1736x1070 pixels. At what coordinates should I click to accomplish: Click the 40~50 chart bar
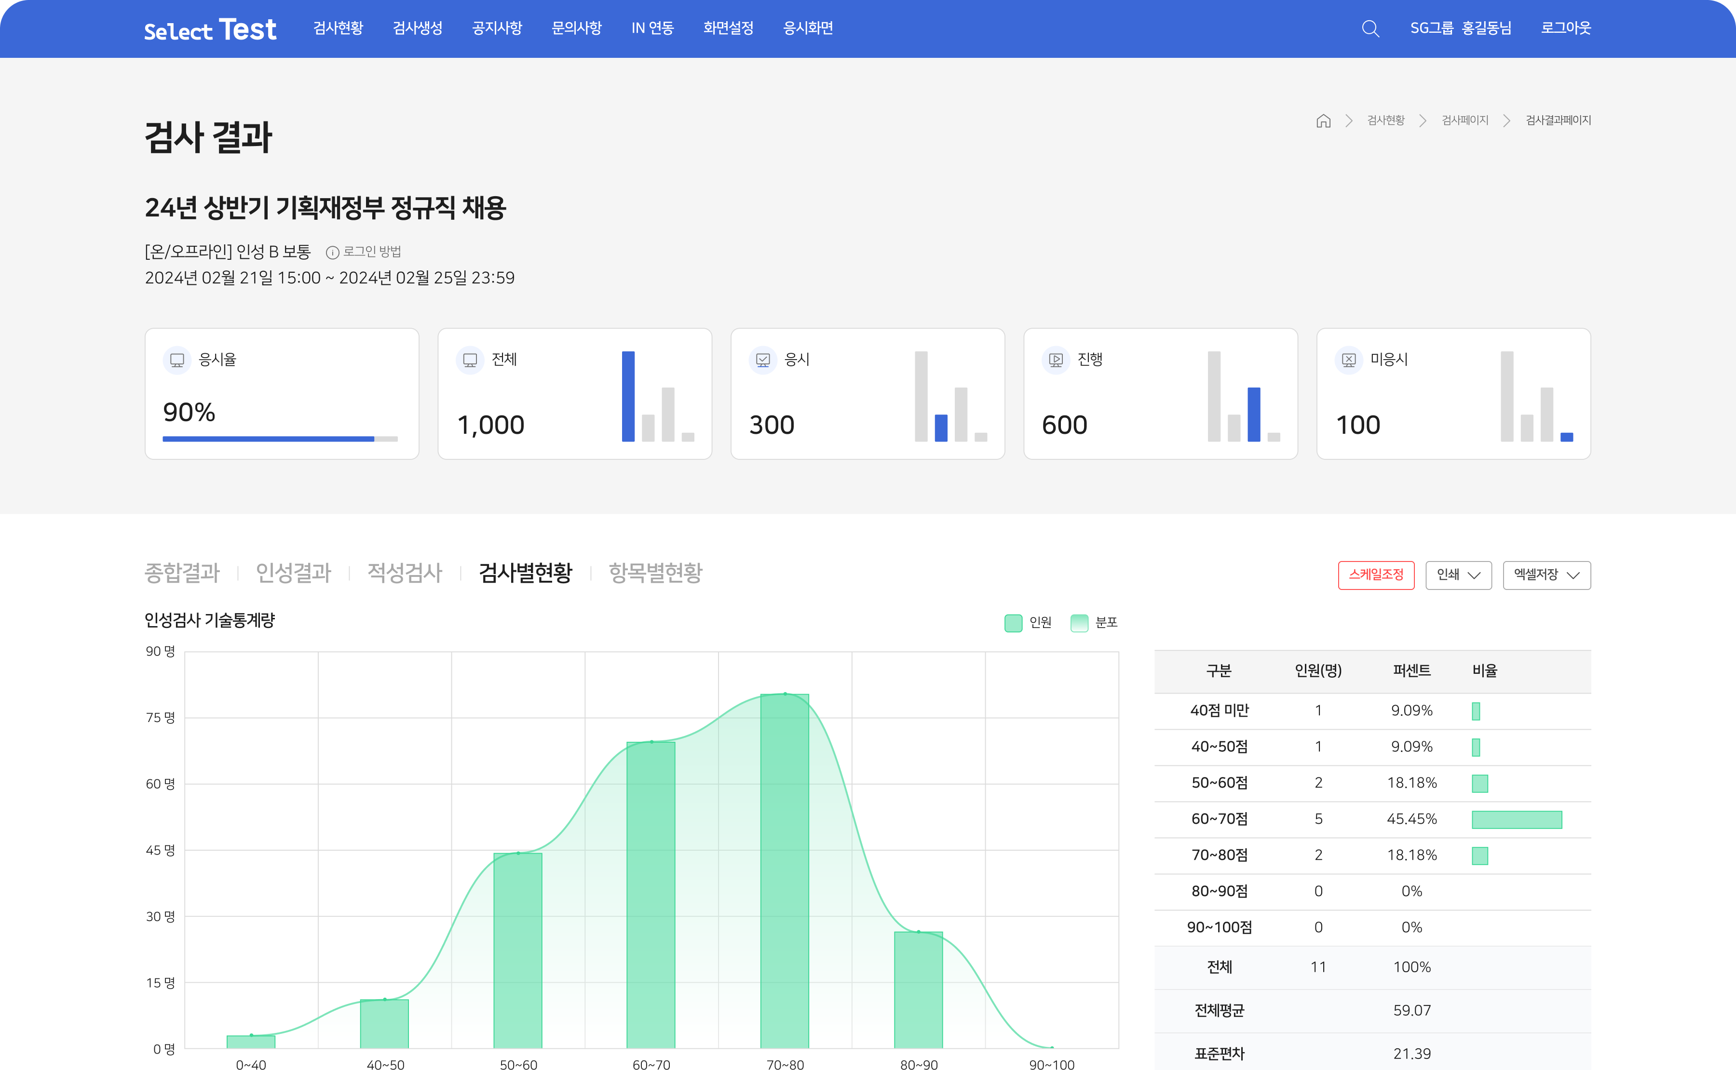click(384, 1023)
